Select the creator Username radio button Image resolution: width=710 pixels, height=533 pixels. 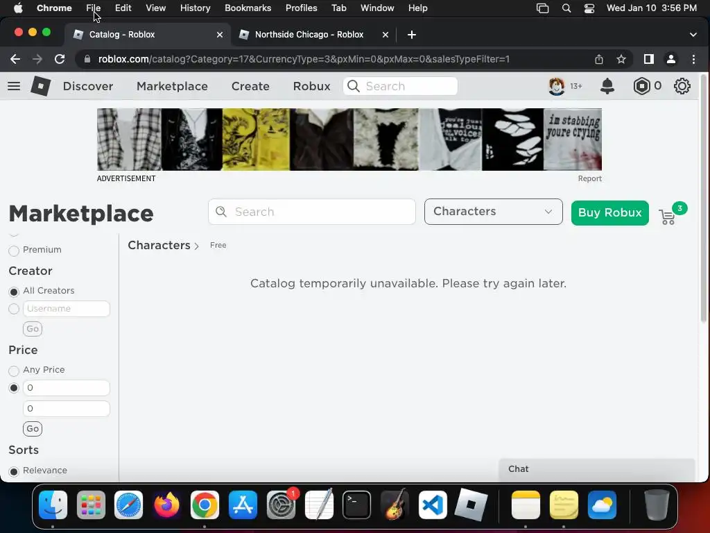14,309
